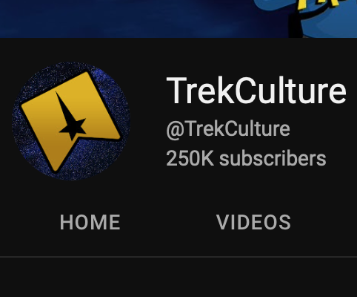Click the divider line under tabs
The image size is (357, 297).
pyautogui.click(x=178, y=257)
